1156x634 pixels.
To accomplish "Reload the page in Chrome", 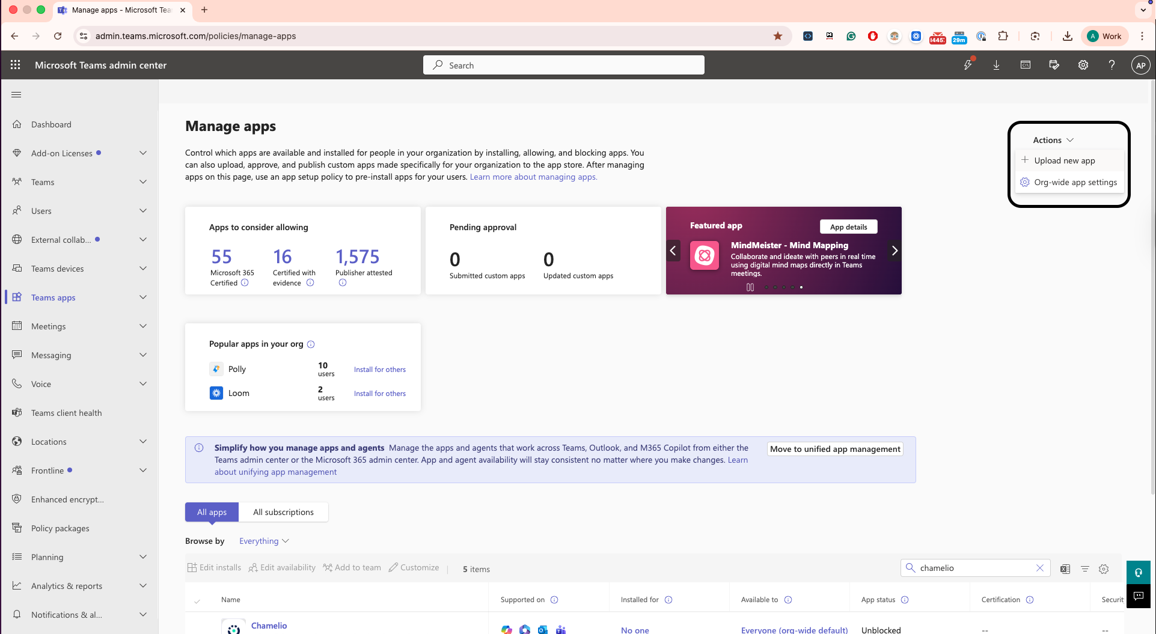I will click(x=58, y=36).
